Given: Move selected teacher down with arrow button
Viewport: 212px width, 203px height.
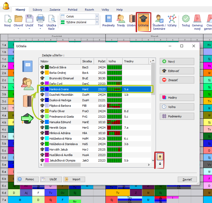Looking at the screenshot, I should (160, 164).
